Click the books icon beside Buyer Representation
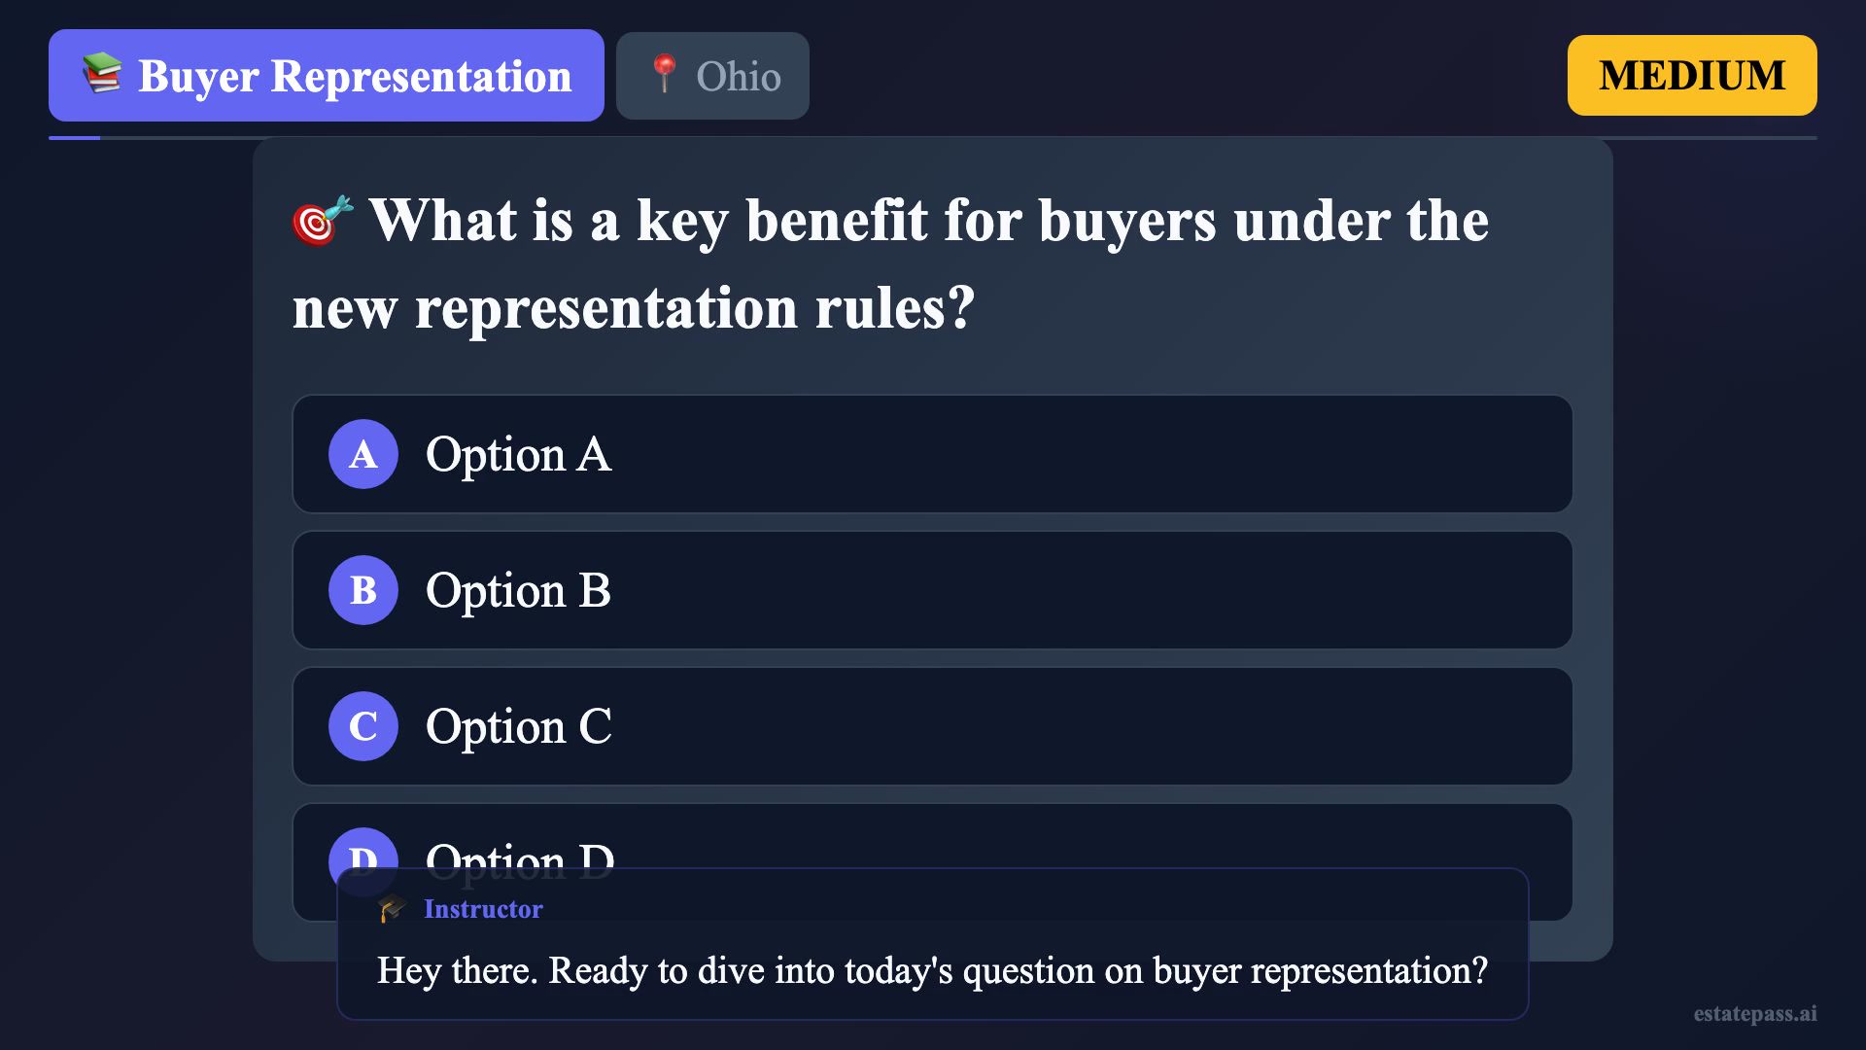The width and height of the screenshot is (1866, 1050). click(x=102, y=75)
